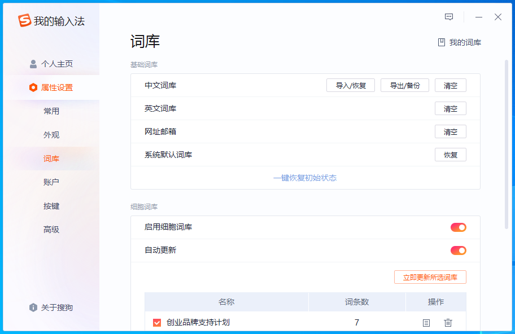Open the feedback message icon
This screenshot has height=334, width=515.
click(x=449, y=17)
